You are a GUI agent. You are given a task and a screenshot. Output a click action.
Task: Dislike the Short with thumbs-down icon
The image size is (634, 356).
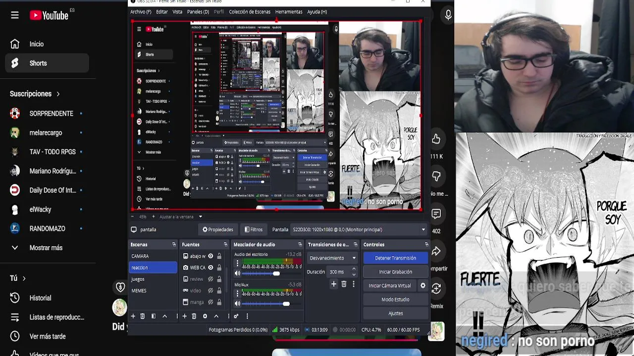tap(436, 176)
